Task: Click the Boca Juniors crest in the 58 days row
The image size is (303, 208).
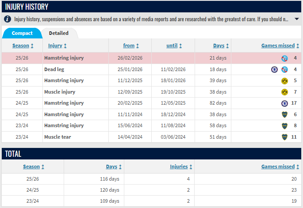Action: pos(284,126)
